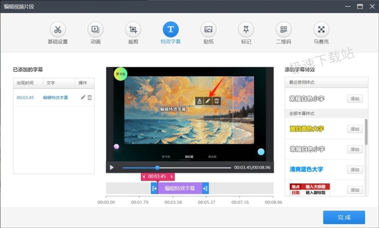379x228 pixels.
Task: Add the 清爽蓝色大字 subtitle style
Action: point(355,169)
